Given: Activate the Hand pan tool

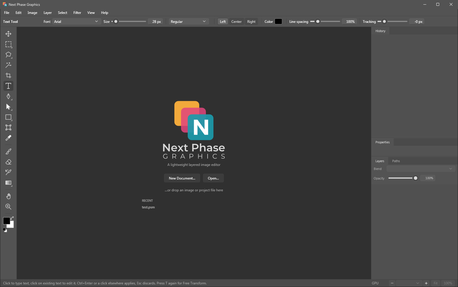Looking at the screenshot, I should (8, 196).
